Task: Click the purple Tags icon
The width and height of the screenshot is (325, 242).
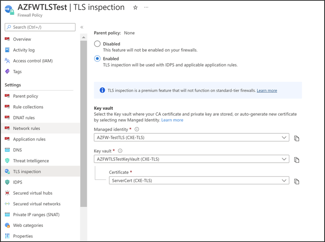Action: (x=7, y=71)
